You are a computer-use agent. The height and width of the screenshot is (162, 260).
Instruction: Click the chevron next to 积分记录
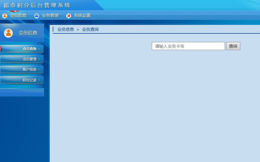click(39, 80)
